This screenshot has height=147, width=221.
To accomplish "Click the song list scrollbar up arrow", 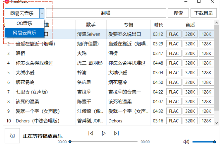I will coord(217,23).
